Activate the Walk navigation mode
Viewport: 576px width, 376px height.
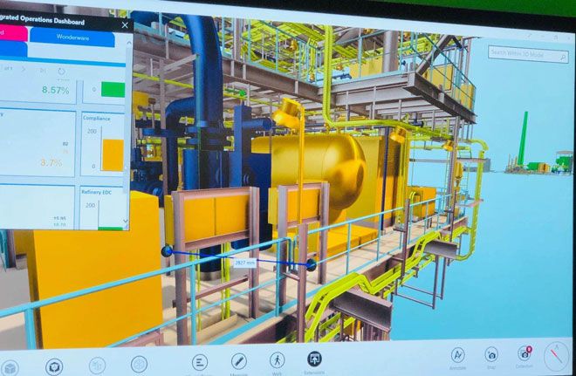pyautogui.click(x=277, y=359)
